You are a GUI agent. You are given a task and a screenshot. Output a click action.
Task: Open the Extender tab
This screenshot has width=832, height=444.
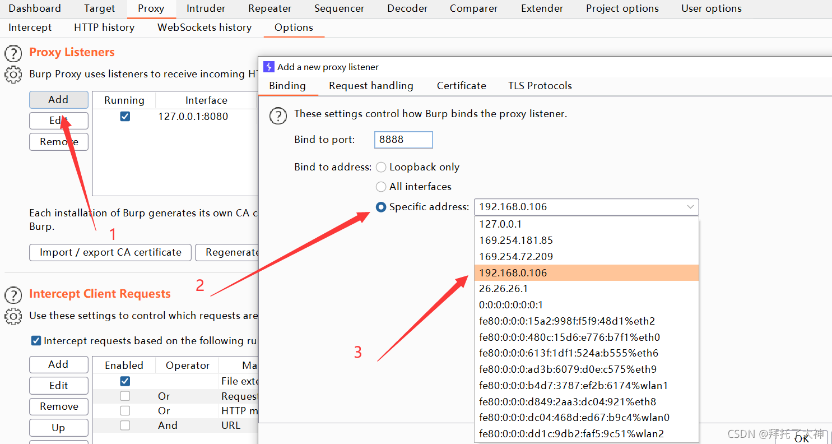542,8
